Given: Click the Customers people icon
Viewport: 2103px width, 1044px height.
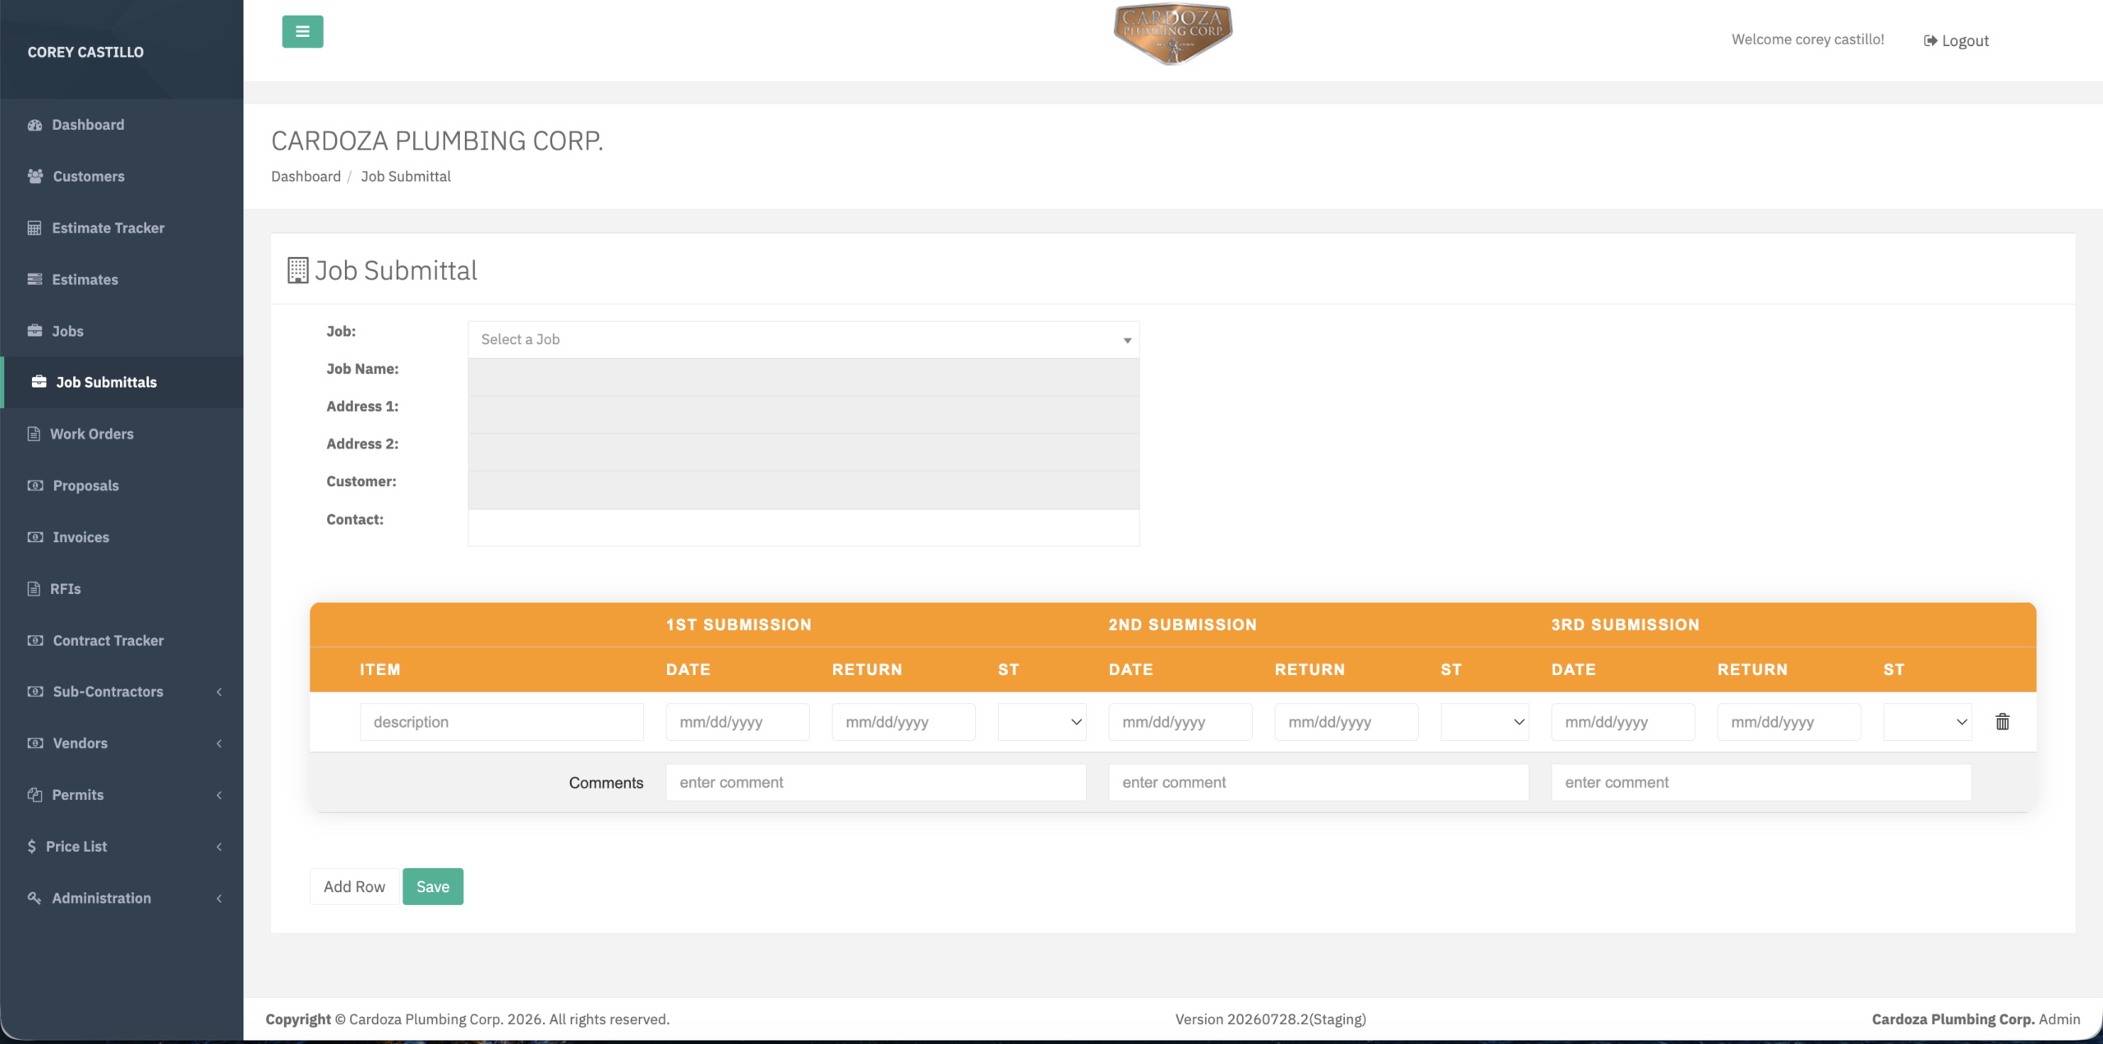Looking at the screenshot, I should [x=35, y=177].
